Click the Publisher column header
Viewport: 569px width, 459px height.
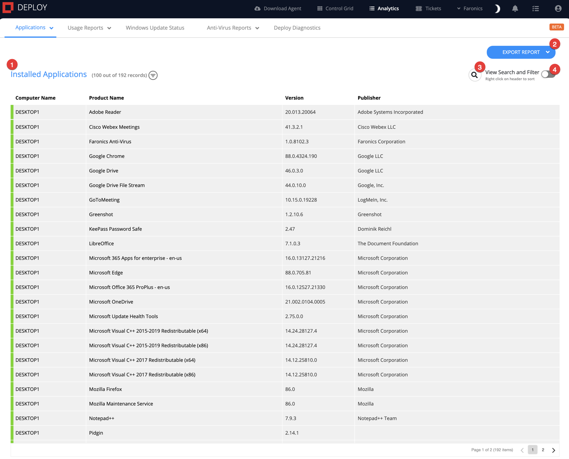click(369, 98)
